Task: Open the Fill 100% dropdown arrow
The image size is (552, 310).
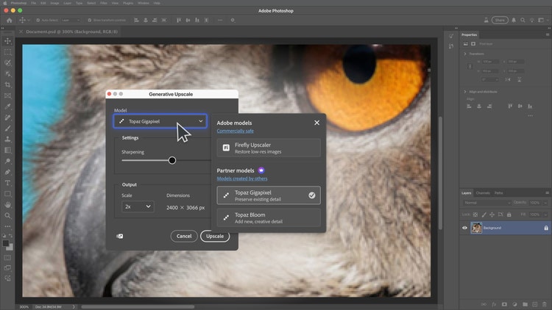Action: pyautogui.click(x=545, y=215)
